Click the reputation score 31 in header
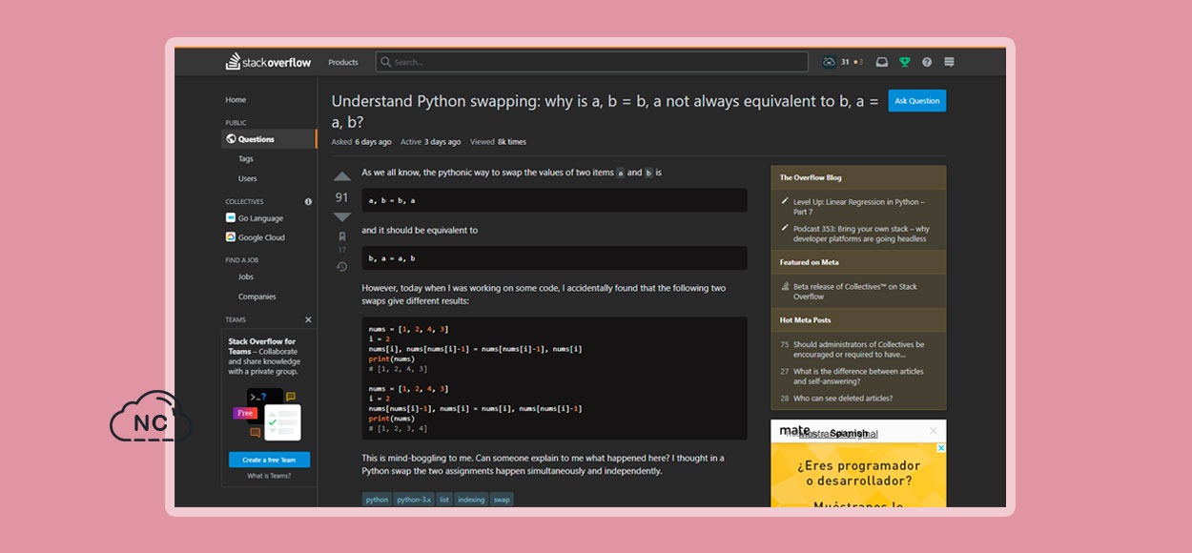 point(845,62)
